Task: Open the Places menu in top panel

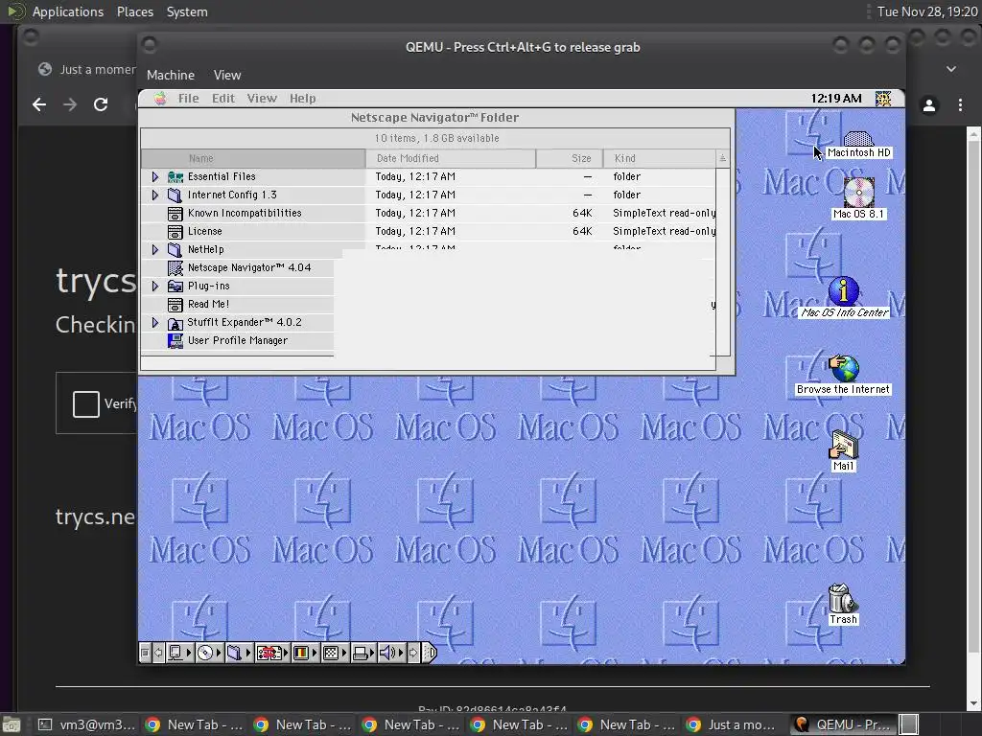Action: [134, 11]
